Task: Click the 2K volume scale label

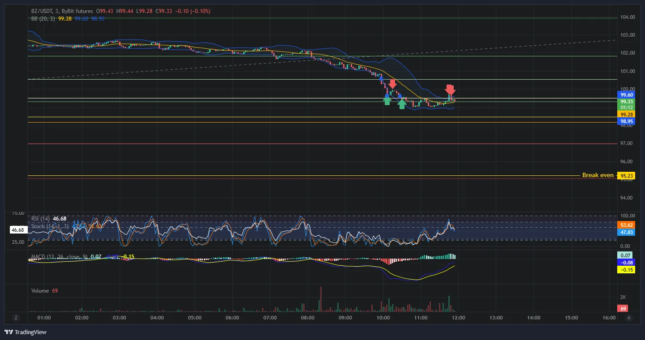Action: 623,297
